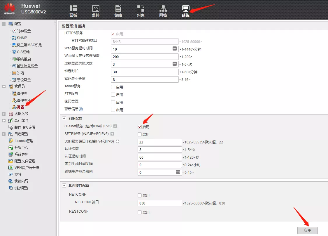Open ellipsis picker for Web服务超时时间
The height and width of the screenshot is (236, 328).
175,49
